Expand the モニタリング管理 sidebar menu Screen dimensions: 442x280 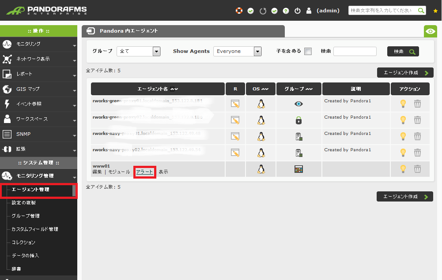tap(38, 176)
